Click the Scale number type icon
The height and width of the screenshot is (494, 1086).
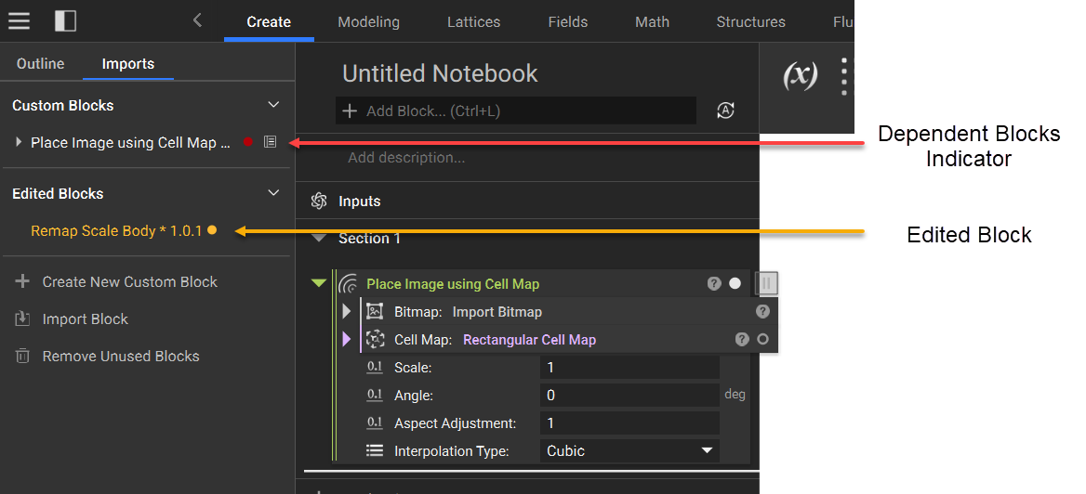click(x=375, y=368)
